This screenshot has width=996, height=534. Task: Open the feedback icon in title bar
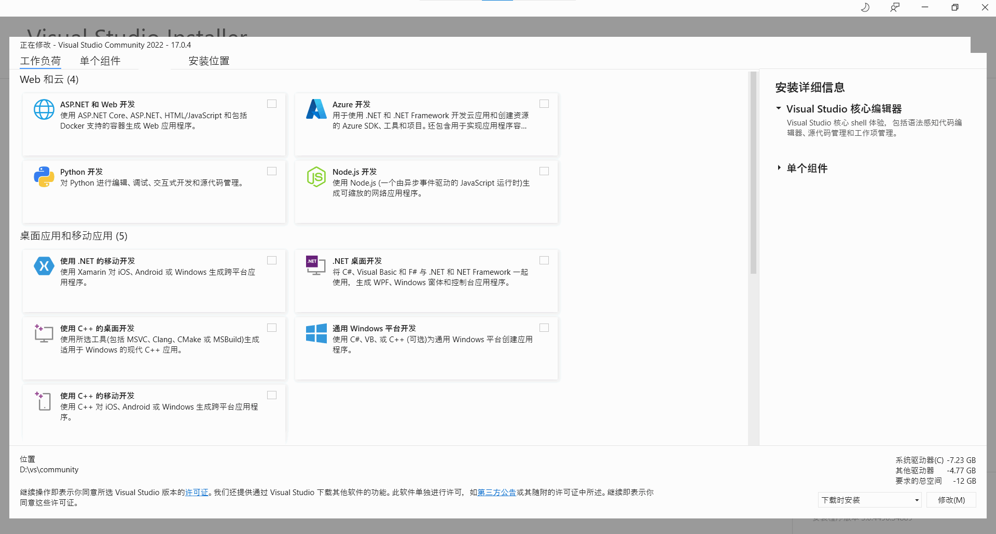(895, 7)
